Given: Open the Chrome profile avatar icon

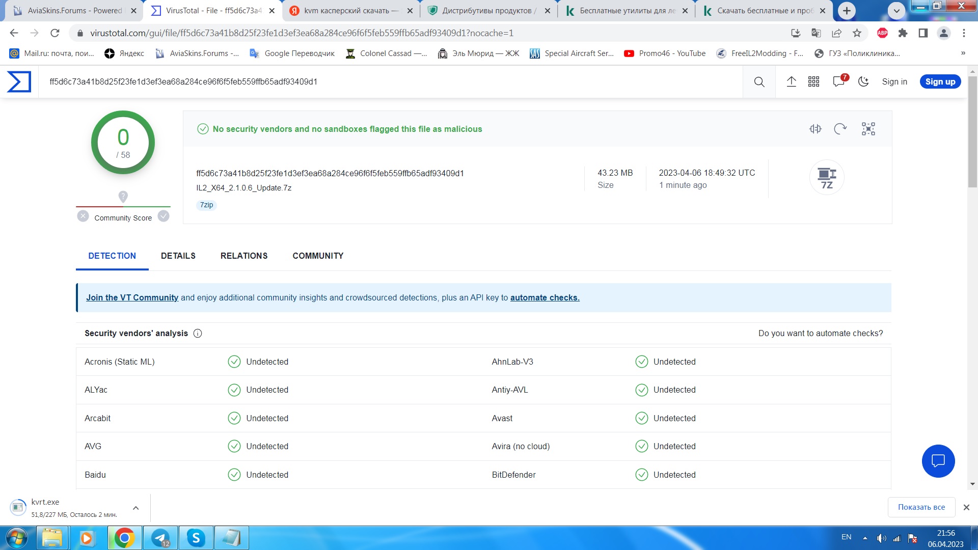Looking at the screenshot, I should 943,33.
